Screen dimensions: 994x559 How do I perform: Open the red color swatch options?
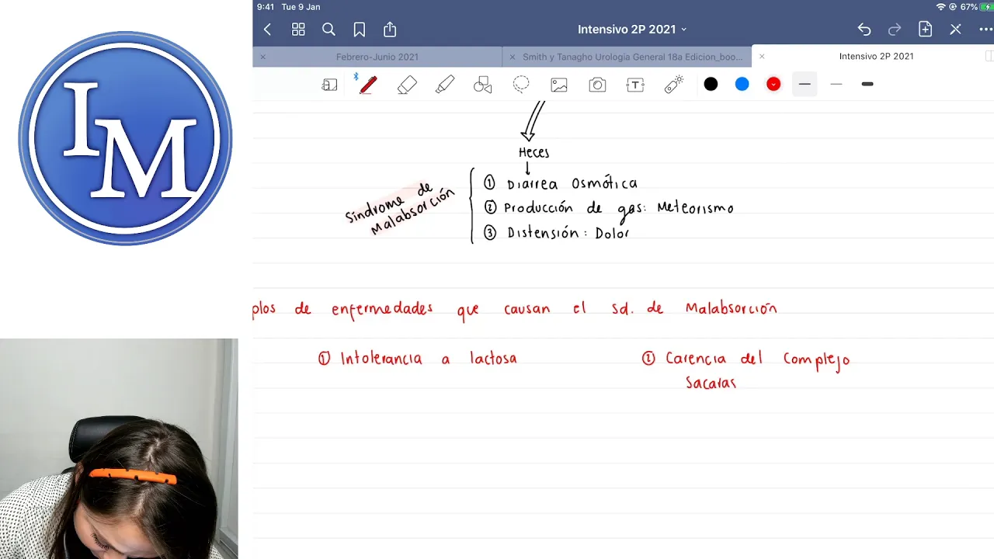(x=773, y=84)
